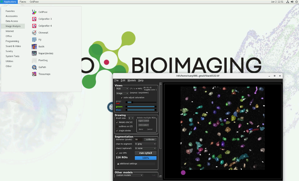299x181 pixels.
Task: Click the run cyto3 button
Action: tap(145, 153)
